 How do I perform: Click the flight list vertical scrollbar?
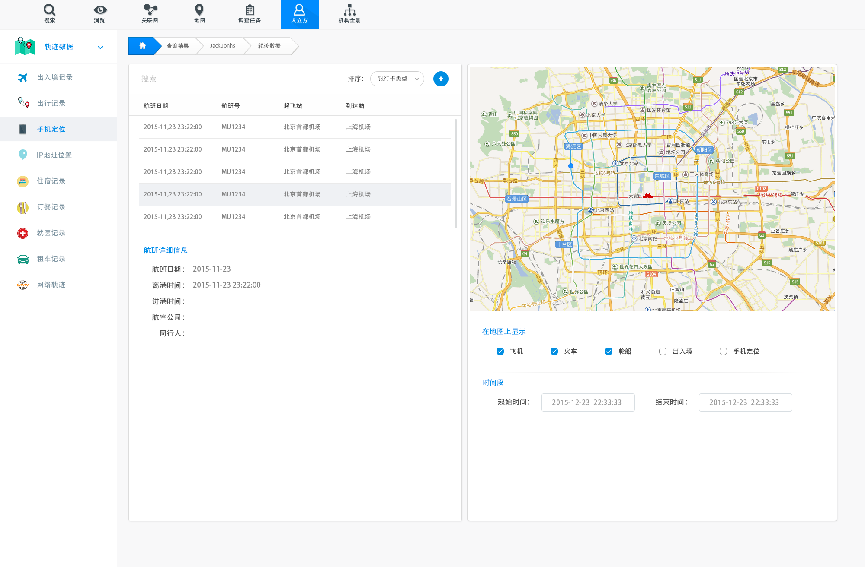tap(455, 173)
